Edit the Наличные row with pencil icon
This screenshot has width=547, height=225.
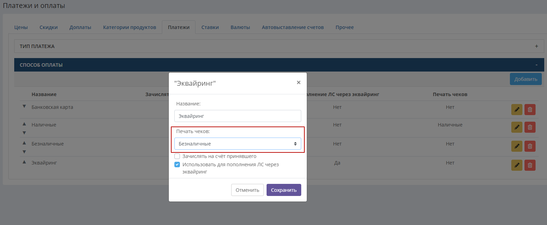click(x=516, y=127)
